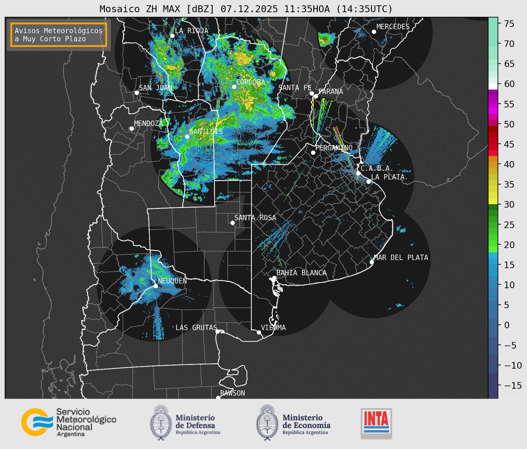This screenshot has width=527, height=449.
Task: Select the Rawson city marker
Action: coord(218,398)
